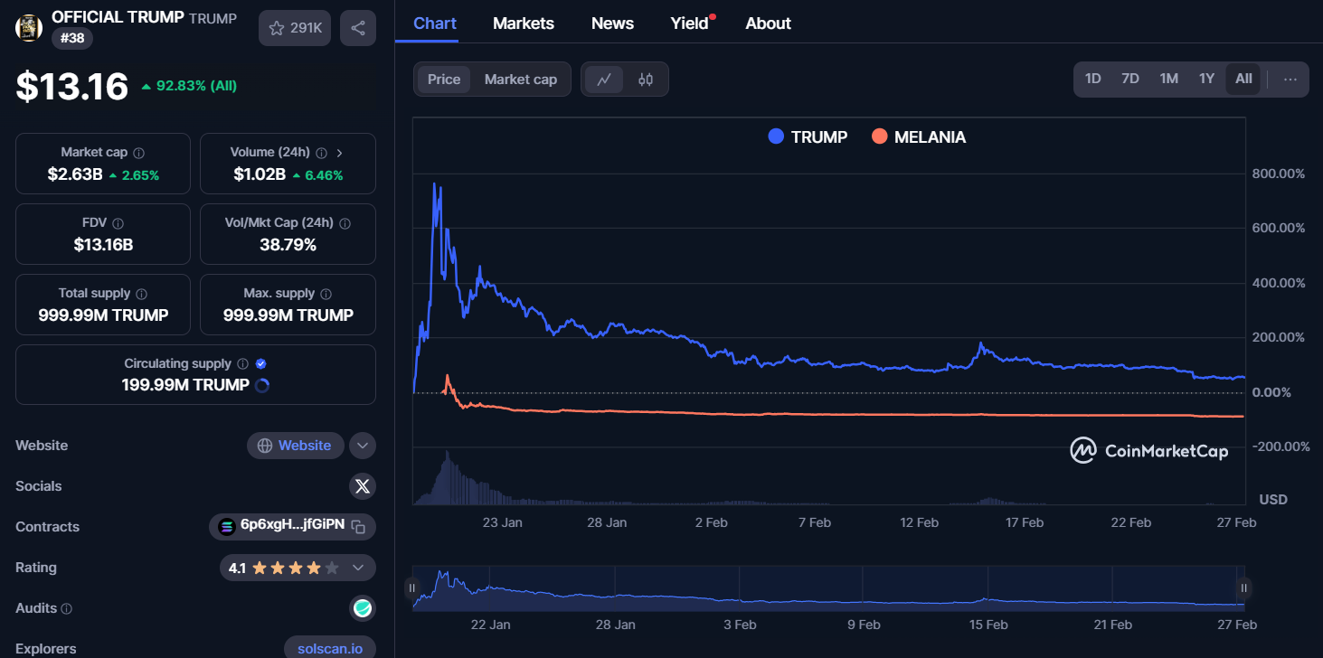This screenshot has height=658, width=1323.
Task: Visit the Website link
Action: point(296,446)
